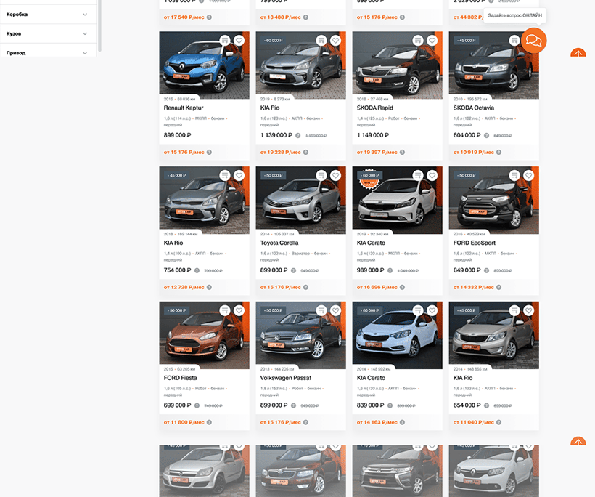Add ŠKODA Rapid to comparison list
Screen dimensions: 595x497
418,40
